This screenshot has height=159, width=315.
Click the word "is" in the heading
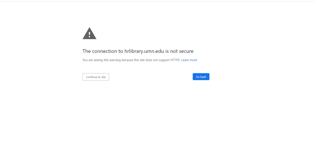point(167,51)
